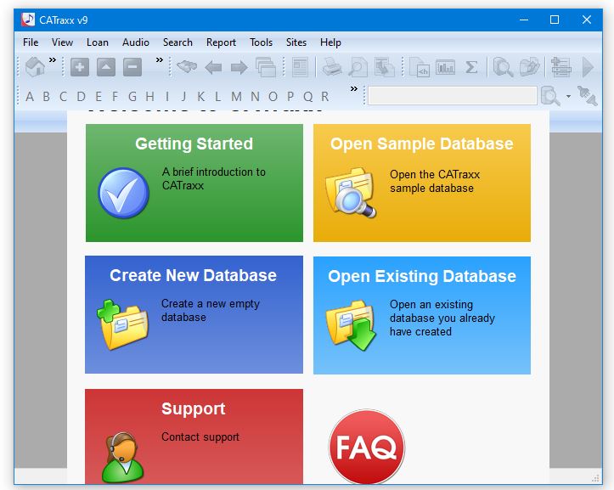Click the red FAQ button
Image resolution: width=614 pixels, height=490 pixels.
(x=367, y=447)
